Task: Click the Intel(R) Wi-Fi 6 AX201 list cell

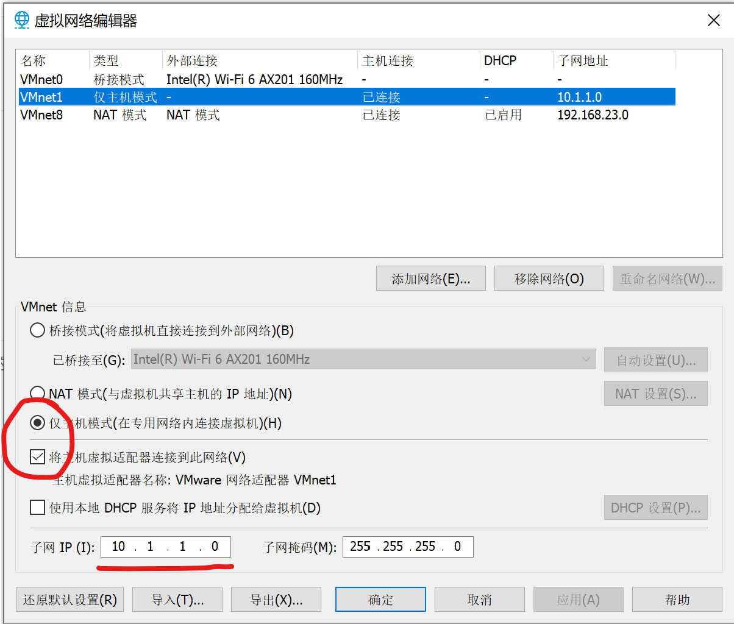Action: coord(255,80)
